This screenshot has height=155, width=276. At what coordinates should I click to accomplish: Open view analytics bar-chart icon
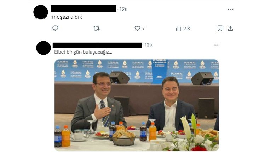coord(178,29)
